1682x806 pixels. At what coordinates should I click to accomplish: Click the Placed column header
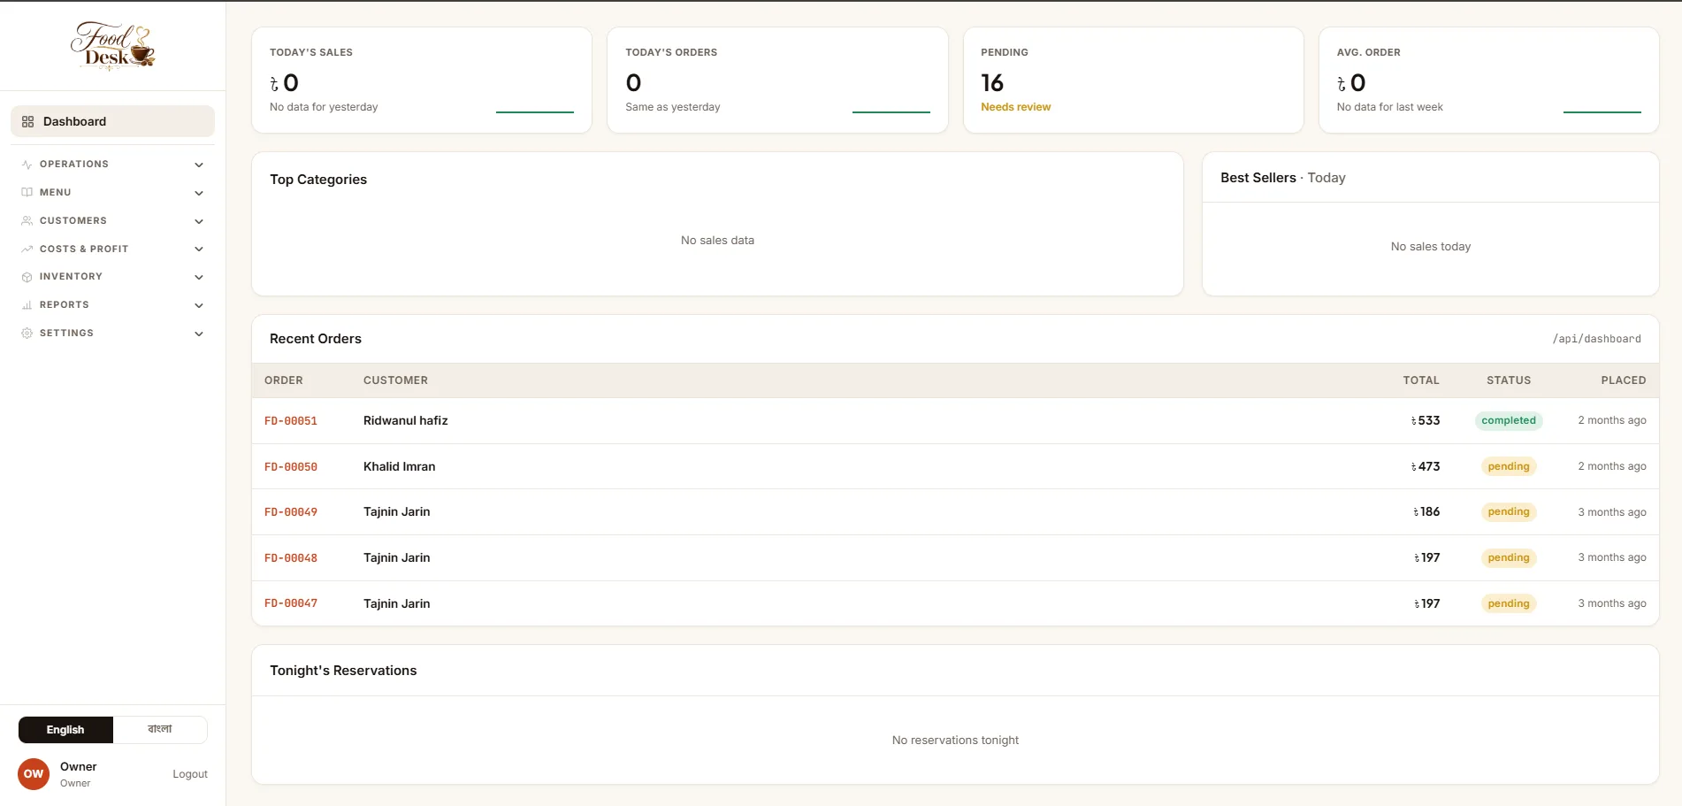pos(1624,380)
